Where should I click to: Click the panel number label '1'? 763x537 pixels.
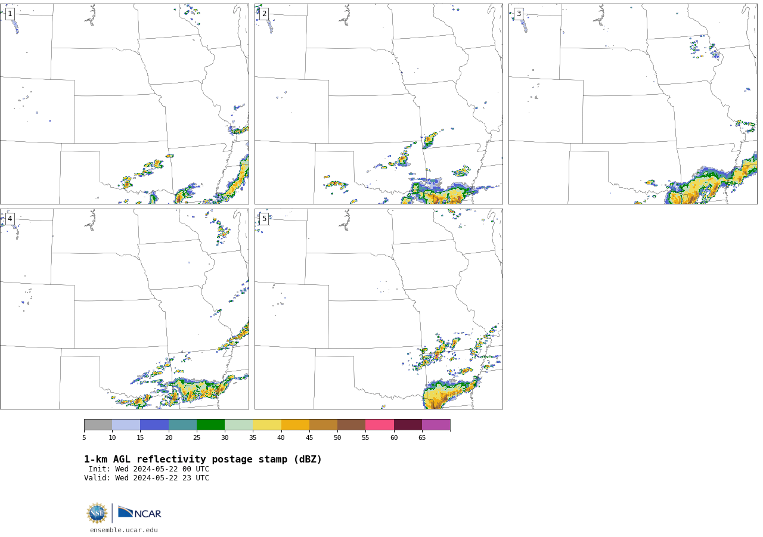coord(10,14)
